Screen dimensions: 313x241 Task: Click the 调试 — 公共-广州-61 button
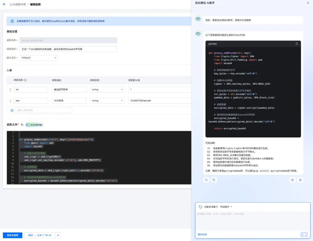(x=40, y=235)
